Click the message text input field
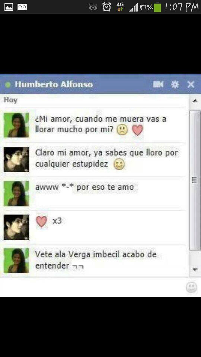 pos(92,287)
